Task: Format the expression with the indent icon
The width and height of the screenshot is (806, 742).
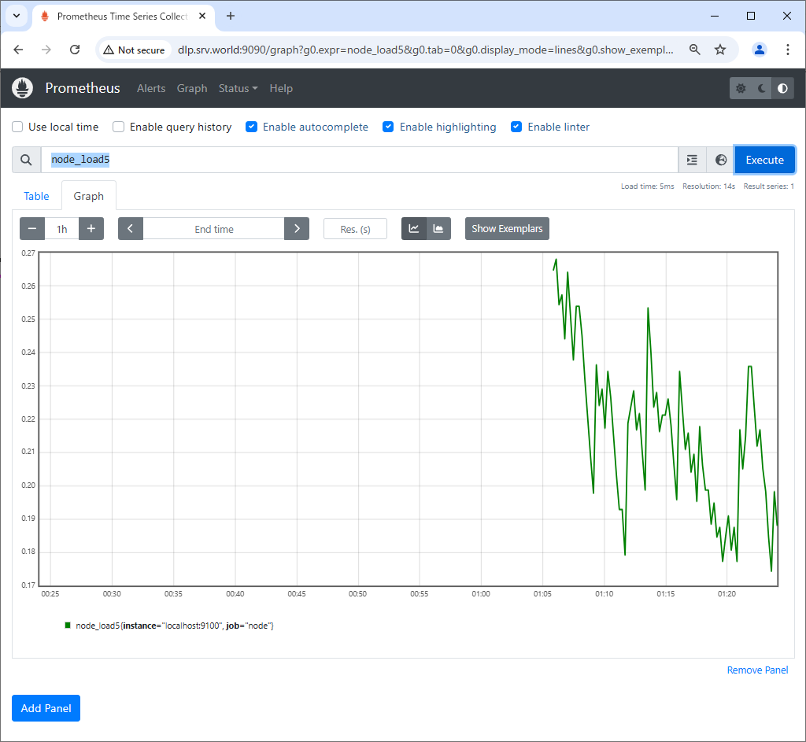Action: (692, 160)
